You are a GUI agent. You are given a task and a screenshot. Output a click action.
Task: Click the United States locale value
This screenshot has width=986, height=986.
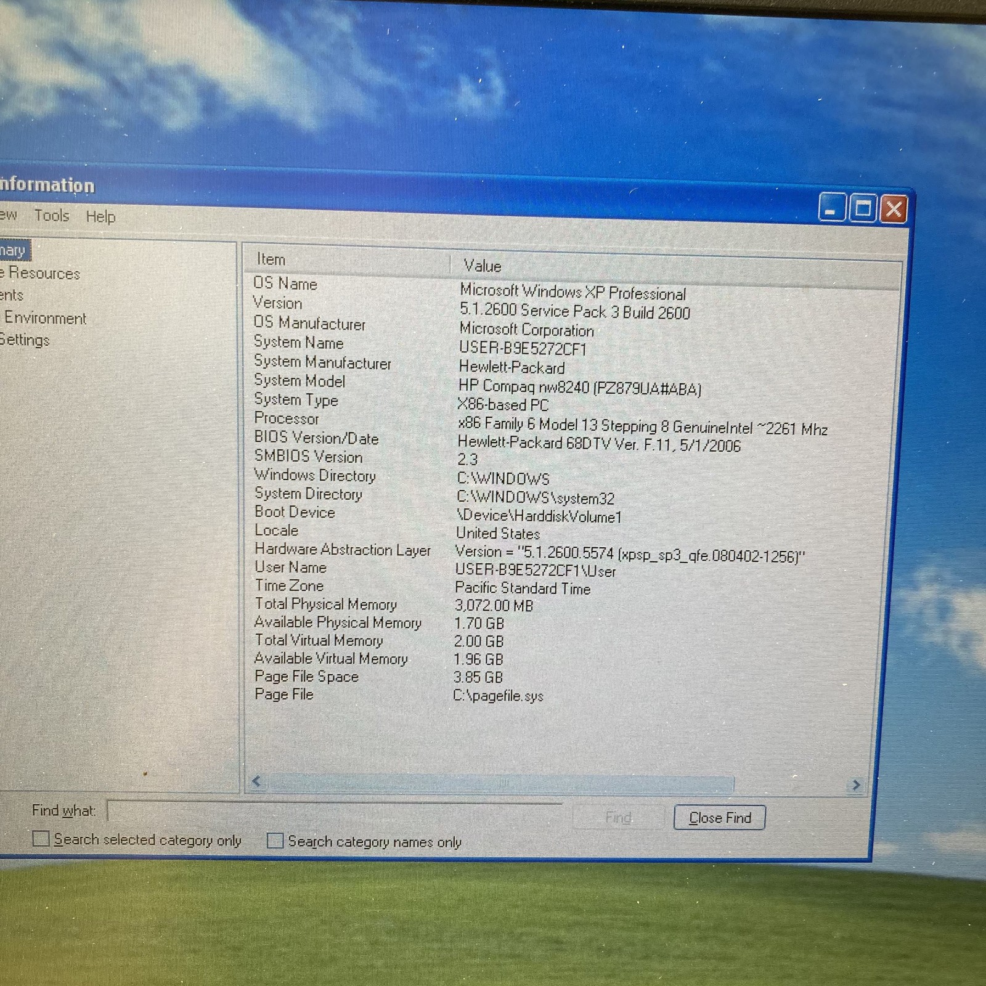point(498,533)
